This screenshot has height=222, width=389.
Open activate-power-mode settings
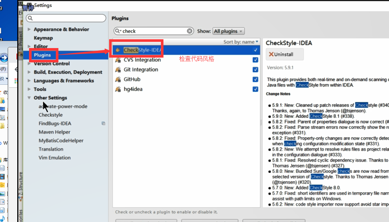click(x=63, y=106)
